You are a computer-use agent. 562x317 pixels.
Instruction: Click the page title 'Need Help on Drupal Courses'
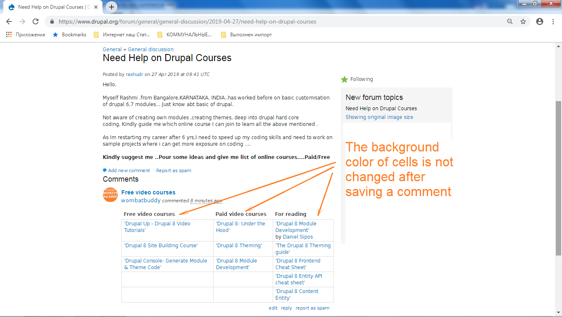167,58
